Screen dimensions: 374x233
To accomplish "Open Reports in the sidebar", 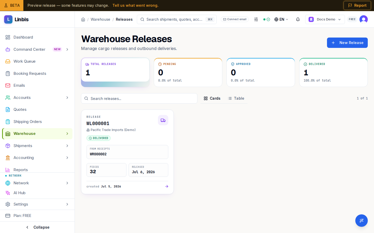I will tap(37, 170).
